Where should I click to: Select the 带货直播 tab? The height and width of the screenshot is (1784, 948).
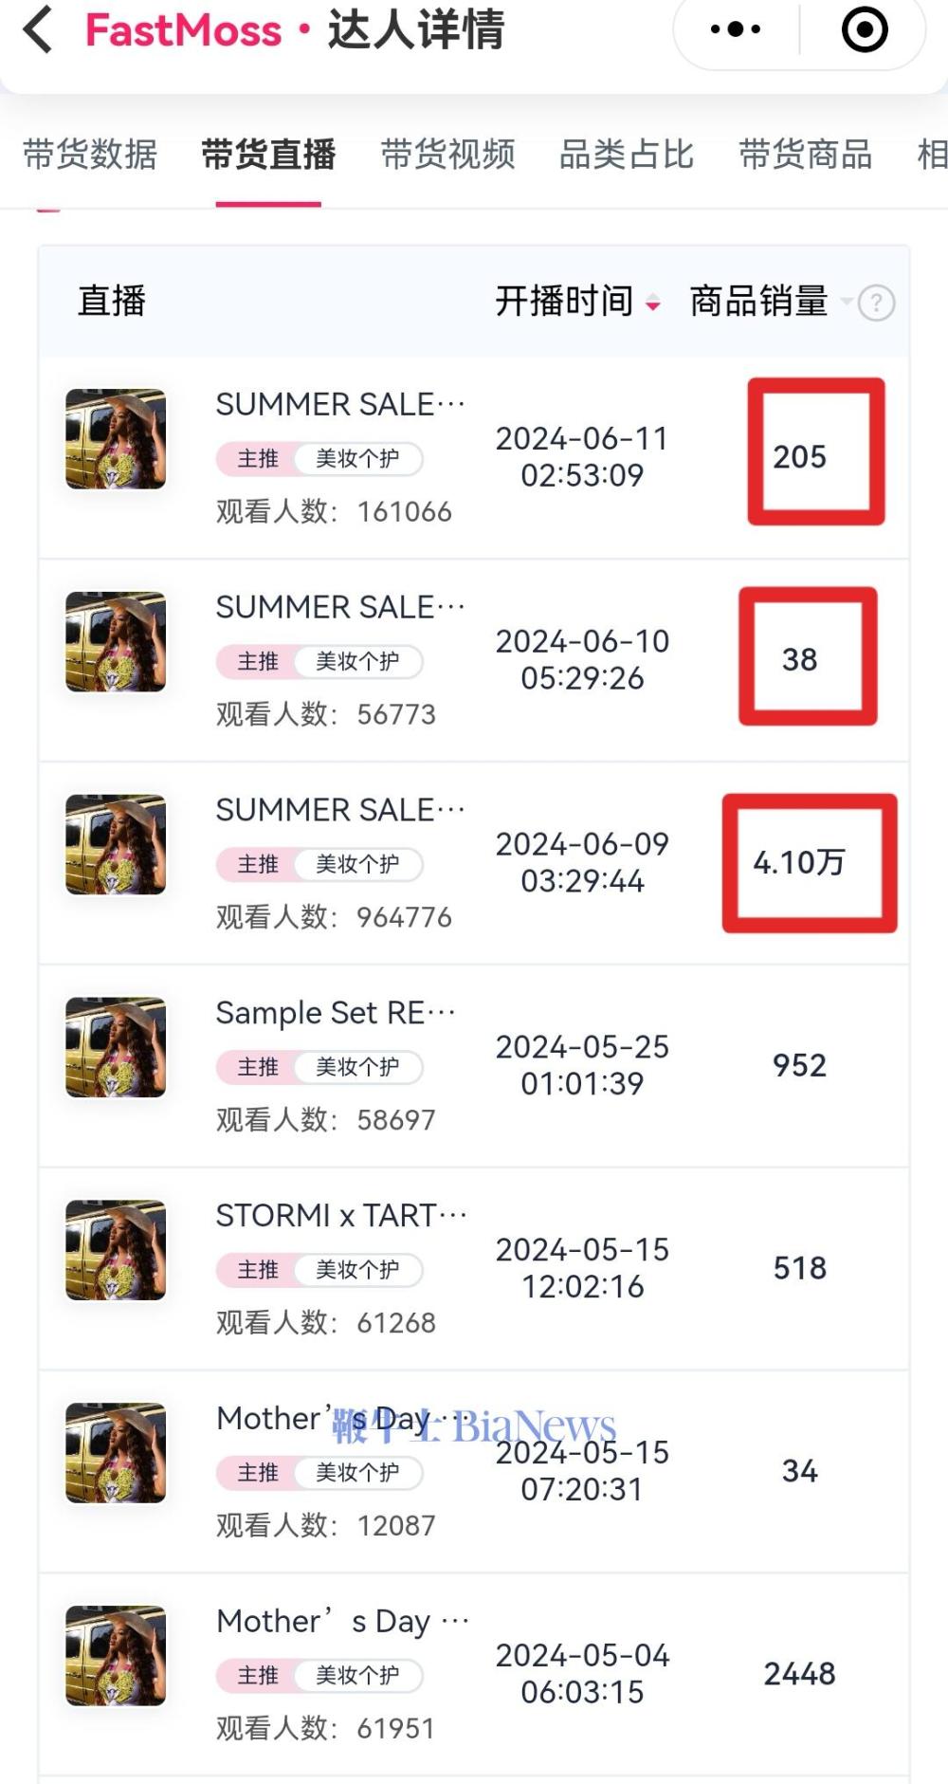[268, 154]
